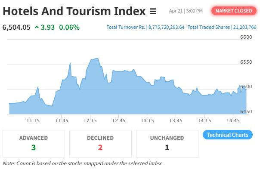The height and width of the screenshot is (176, 260).
Task: Click the note about stock count mapping
Action: 83,164
